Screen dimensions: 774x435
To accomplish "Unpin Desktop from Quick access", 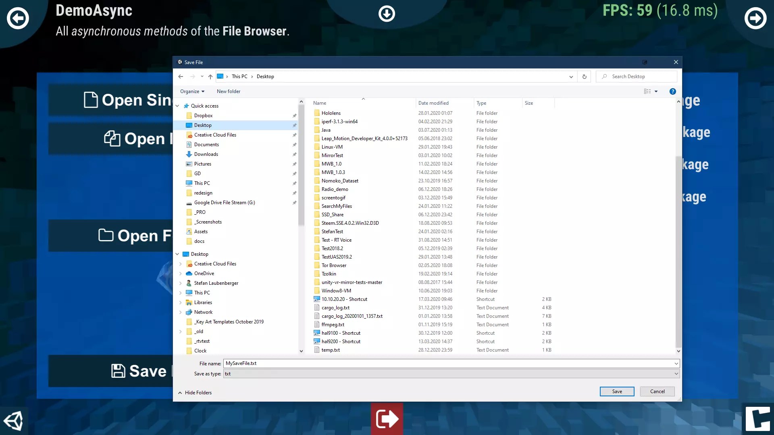I will (295, 125).
